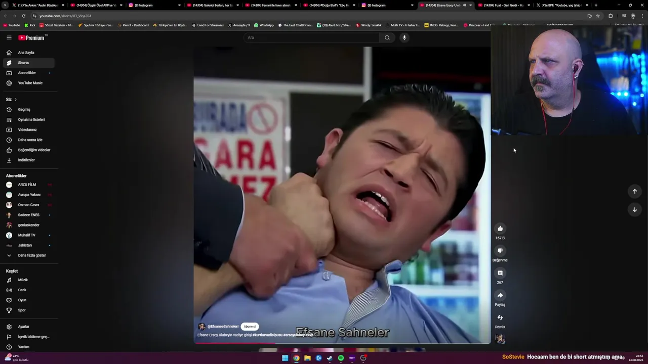Image resolution: width=648 pixels, height=364 pixels.
Task: Reload the browser page
Action: point(23,16)
